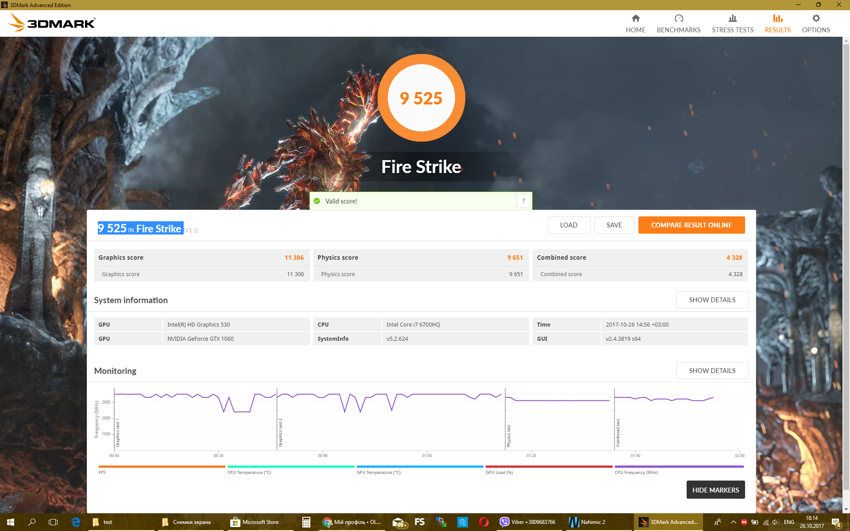Open Microsoft Store from the taskbar
This screenshot has height=531, width=850.
click(x=260, y=522)
